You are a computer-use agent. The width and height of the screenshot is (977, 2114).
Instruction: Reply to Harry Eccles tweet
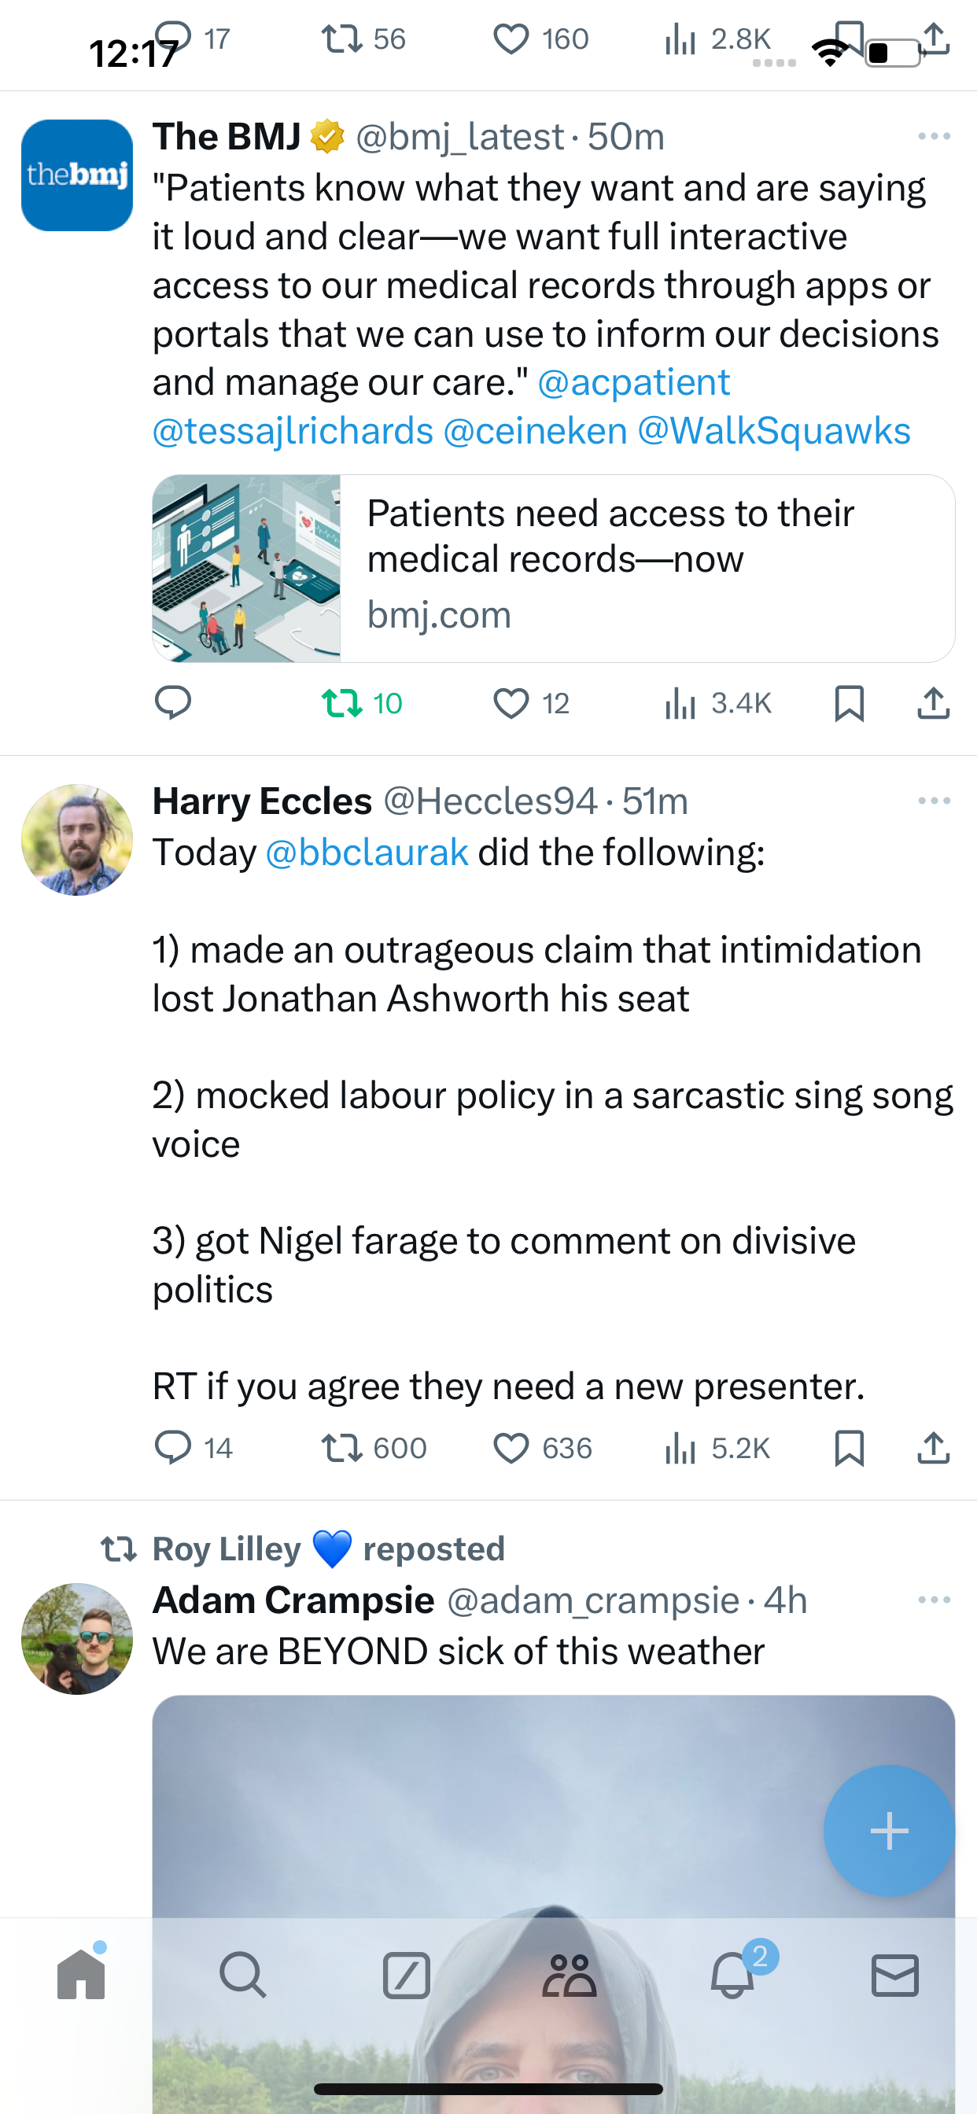pyautogui.click(x=172, y=1448)
